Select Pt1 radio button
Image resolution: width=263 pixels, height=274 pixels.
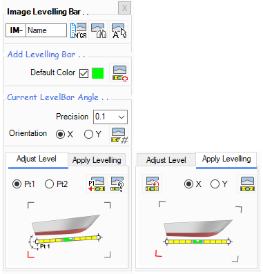tap(23, 184)
